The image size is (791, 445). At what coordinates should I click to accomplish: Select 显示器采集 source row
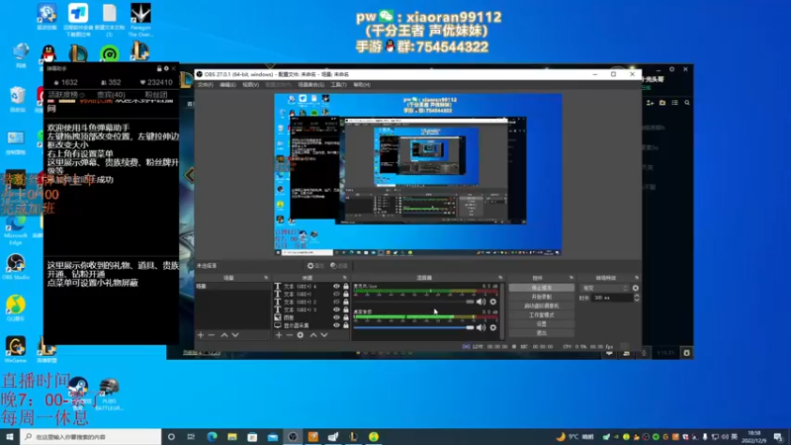311,325
